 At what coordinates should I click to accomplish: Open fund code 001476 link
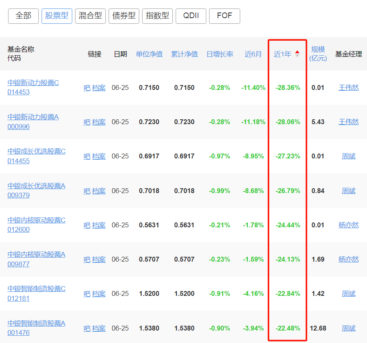19,333
